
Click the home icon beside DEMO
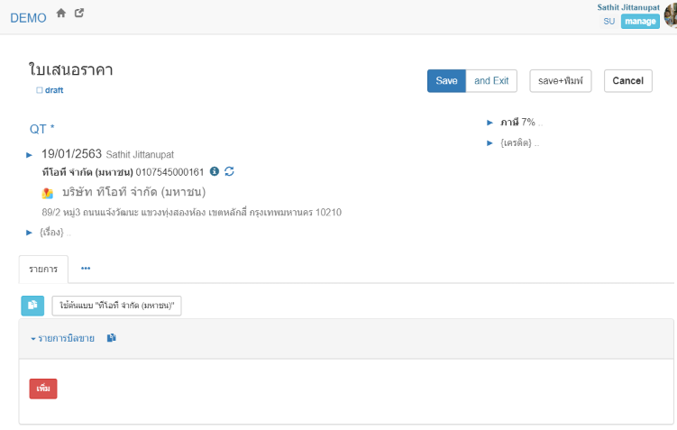coord(61,14)
